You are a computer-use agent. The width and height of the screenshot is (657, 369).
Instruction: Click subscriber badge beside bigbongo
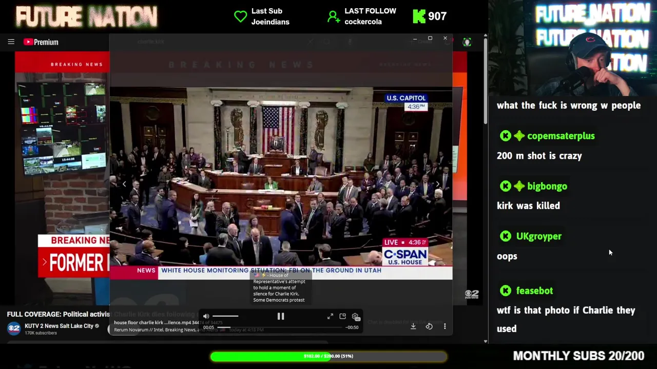pos(519,186)
